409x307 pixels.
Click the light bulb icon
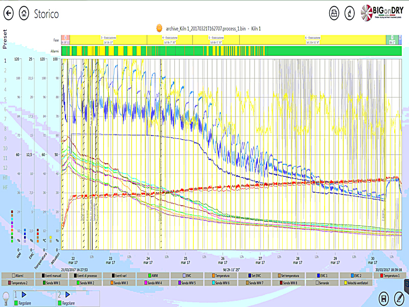pyautogui.click(x=6, y=298)
